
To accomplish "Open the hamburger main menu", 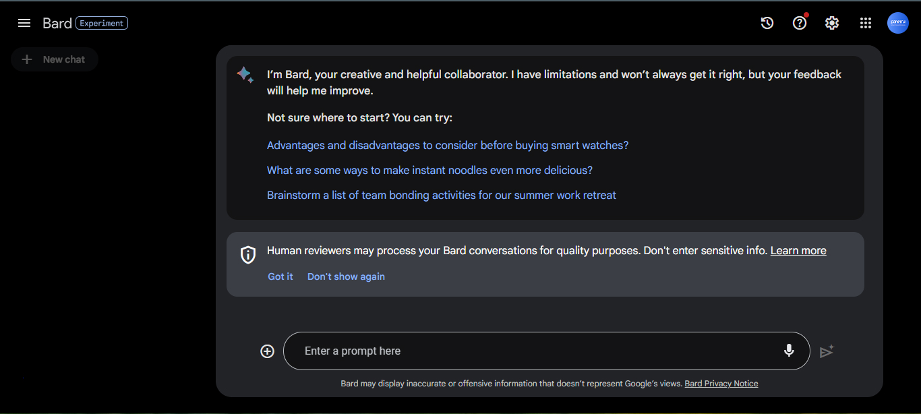I will click(24, 23).
